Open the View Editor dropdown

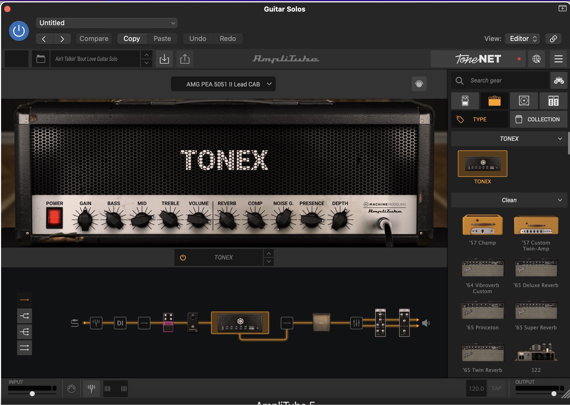point(523,39)
